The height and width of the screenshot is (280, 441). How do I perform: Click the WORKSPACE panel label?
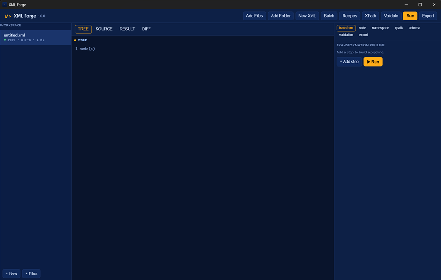(11, 26)
